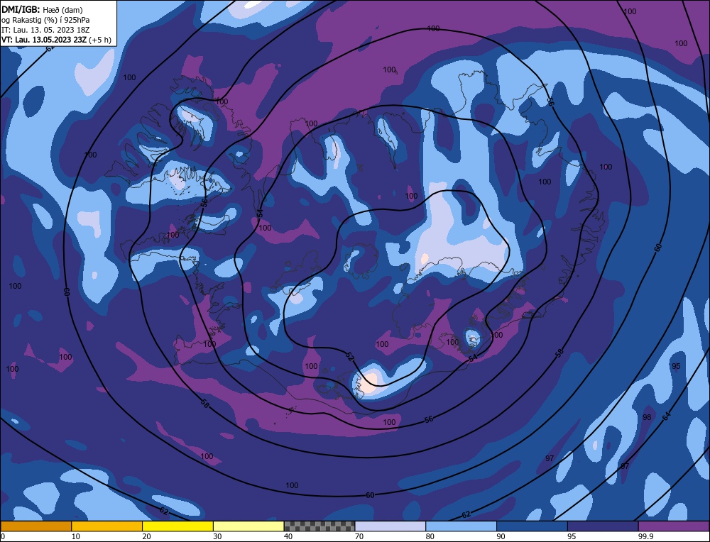This screenshot has width=710, height=542.
Task: Click the '10' legend tick label
Action: [76, 536]
